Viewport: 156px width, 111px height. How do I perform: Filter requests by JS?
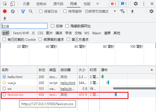(33, 33)
